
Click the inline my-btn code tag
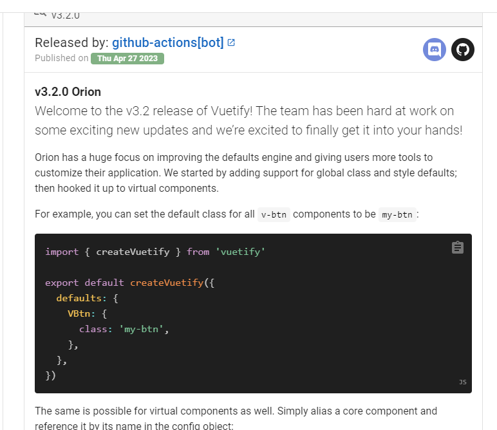click(397, 214)
